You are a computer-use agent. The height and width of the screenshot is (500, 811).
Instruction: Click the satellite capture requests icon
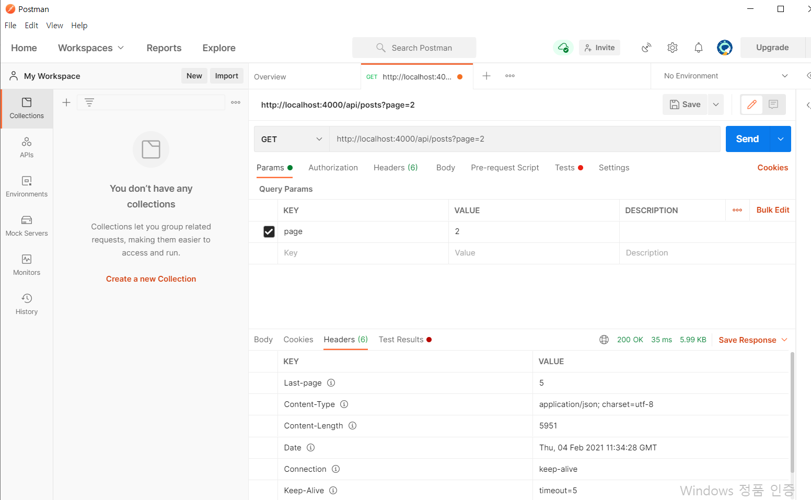coord(646,48)
